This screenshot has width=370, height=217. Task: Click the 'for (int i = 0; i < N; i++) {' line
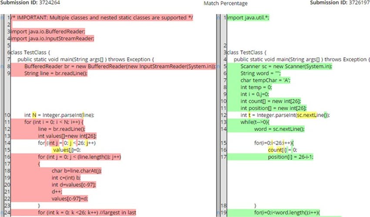click(54, 122)
